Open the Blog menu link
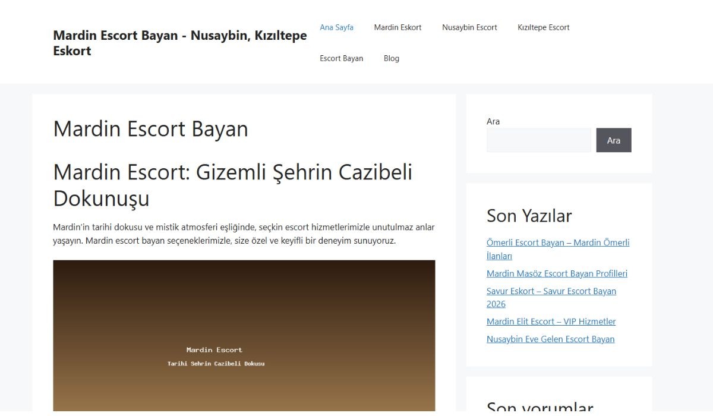The width and height of the screenshot is (713, 416). coord(391,58)
